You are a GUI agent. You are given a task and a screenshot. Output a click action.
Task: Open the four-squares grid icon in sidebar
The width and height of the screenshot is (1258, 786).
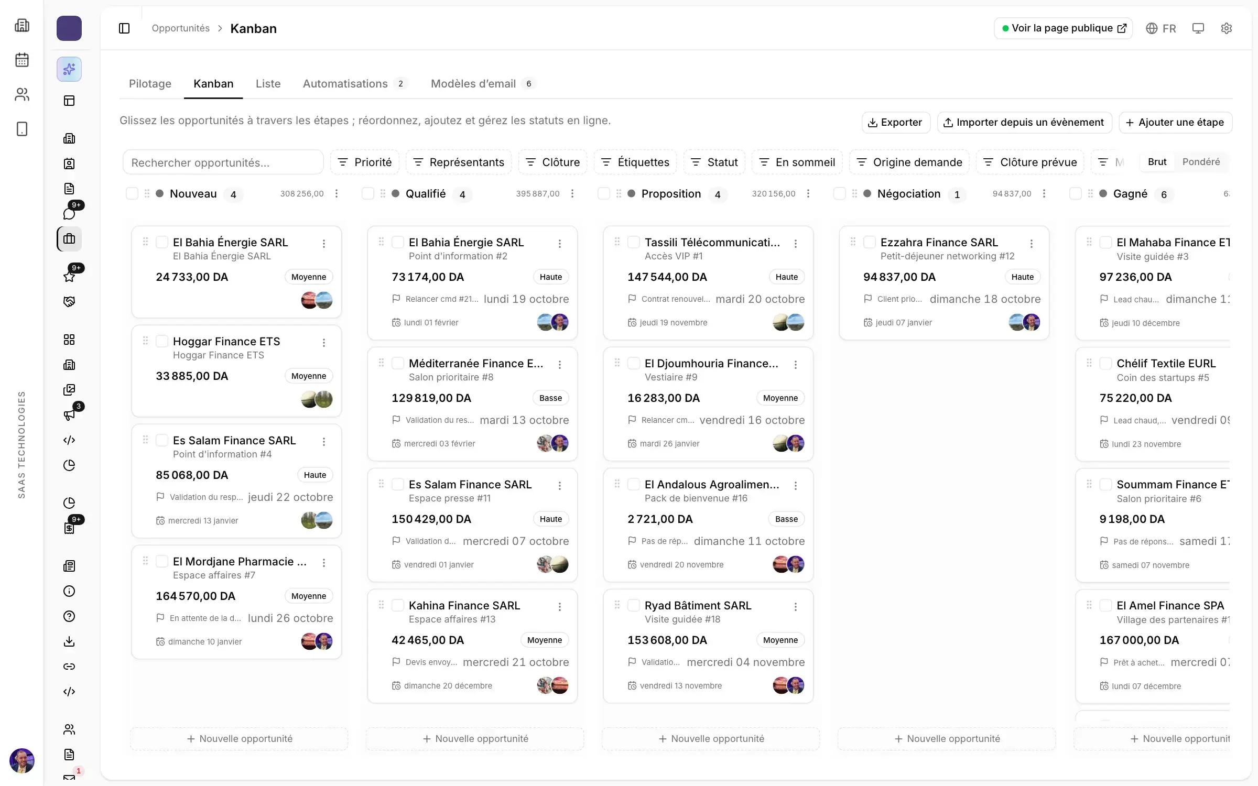(x=69, y=340)
